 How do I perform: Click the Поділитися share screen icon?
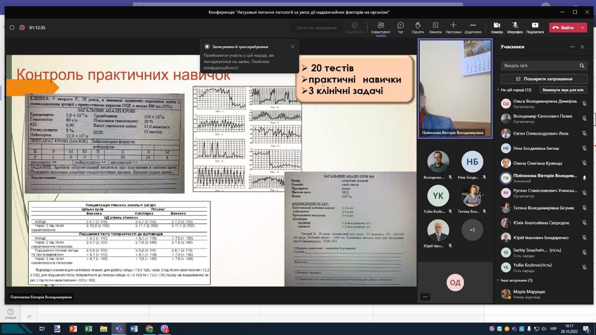point(535,27)
